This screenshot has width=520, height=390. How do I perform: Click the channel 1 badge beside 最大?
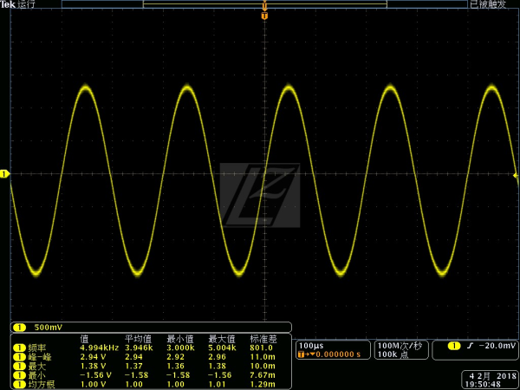pos(20,366)
